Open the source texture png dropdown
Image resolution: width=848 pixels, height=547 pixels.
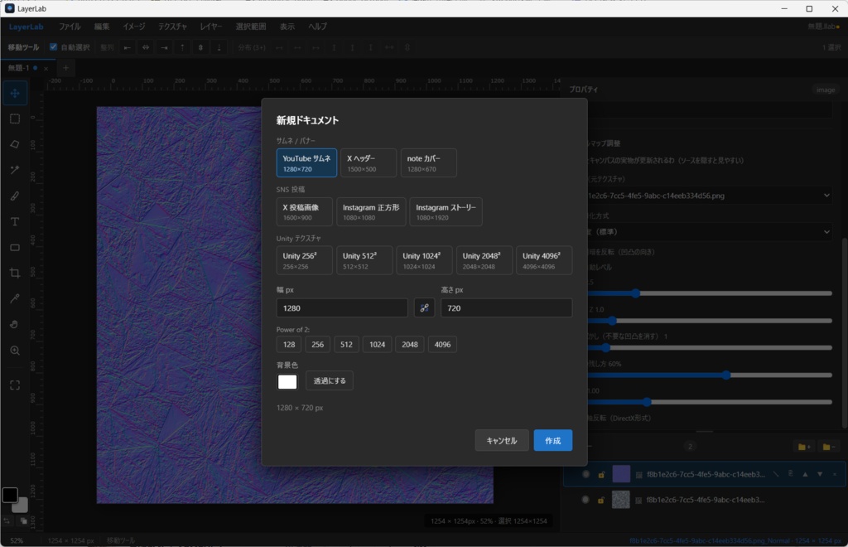click(x=710, y=196)
